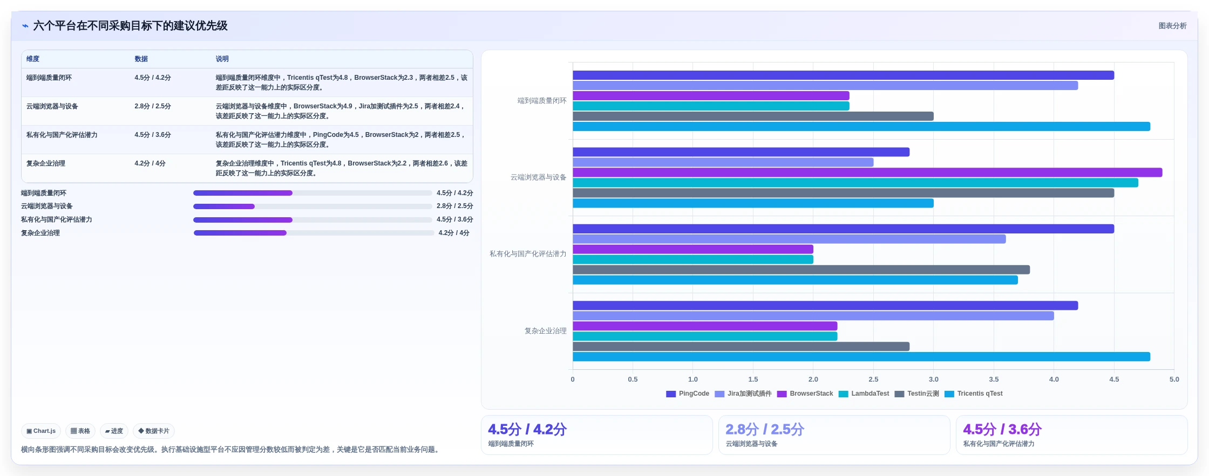Click the 4.5分 / 4.2分 value beside the progress list
1209x476 pixels.
(455, 193)
